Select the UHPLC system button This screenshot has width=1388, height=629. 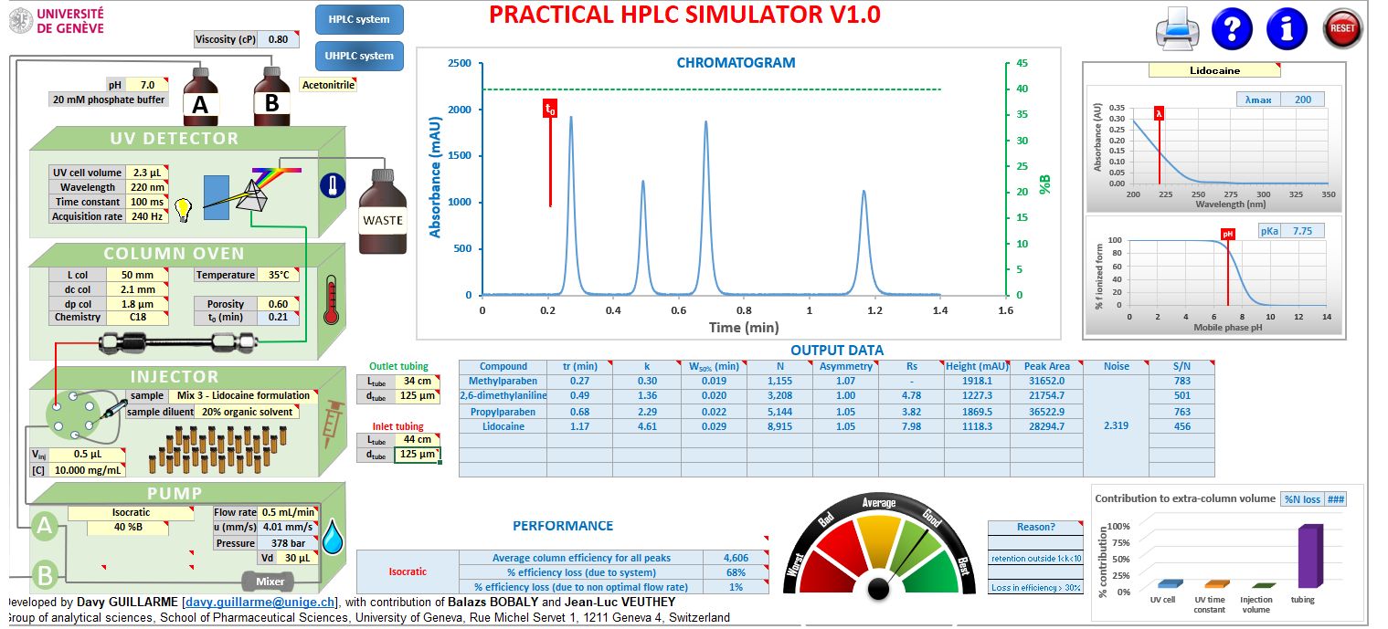[358, 56]
